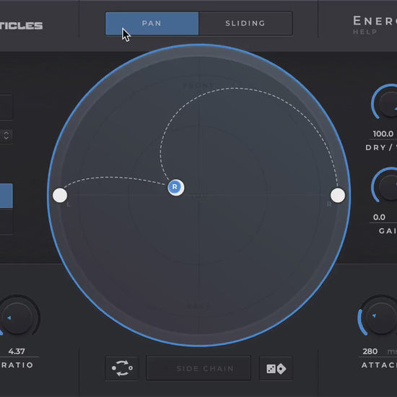The image size is (397, 397).
Task: Open the HELP link
Action: (365, 32)
